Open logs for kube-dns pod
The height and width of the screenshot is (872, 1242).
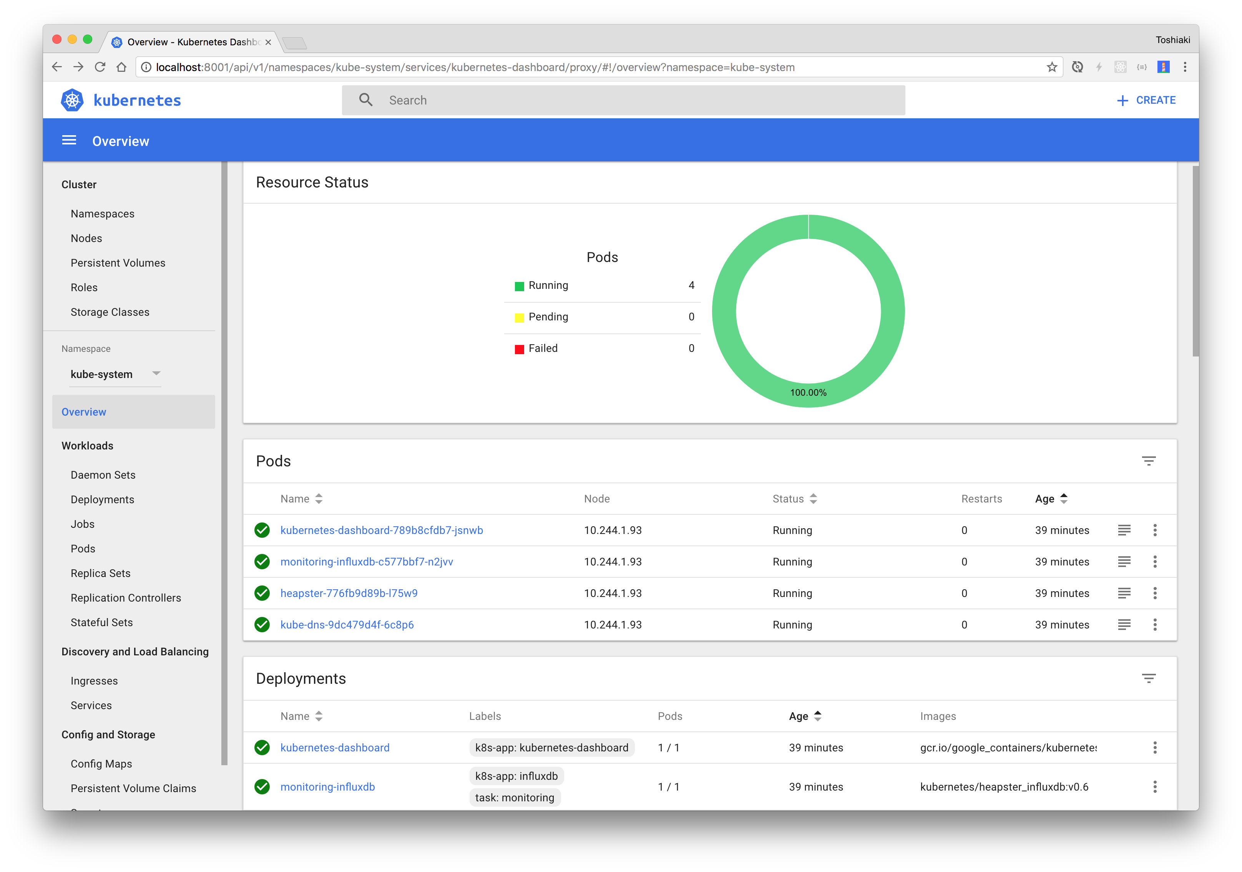point(1124,624)
